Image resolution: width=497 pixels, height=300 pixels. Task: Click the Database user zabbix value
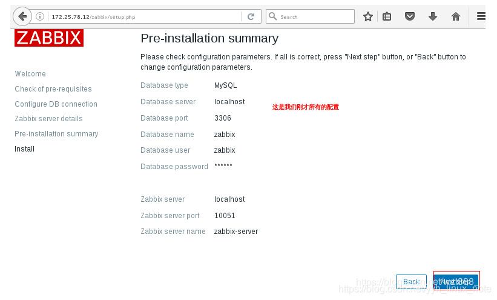click(225, 150)
